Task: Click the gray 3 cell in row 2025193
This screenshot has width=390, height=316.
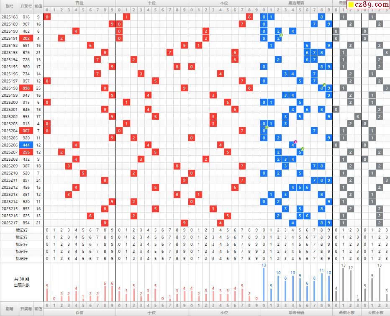Action: tap(386, 52)
